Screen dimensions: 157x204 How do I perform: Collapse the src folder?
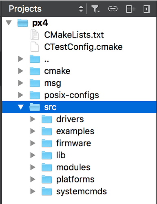(x=21, y=107)
